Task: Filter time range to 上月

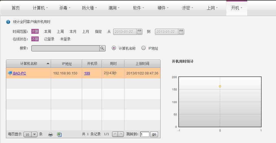Action: click(86, 31)
